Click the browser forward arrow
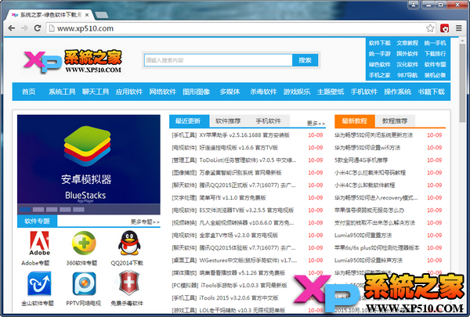The height and width of the screenshot is (317, 470). tap(24, 28)
